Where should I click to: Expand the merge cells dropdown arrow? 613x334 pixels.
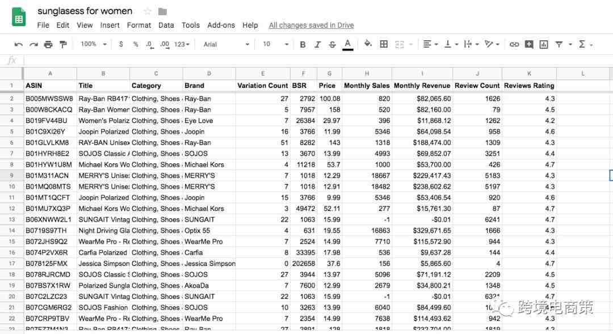[x=411, y=45]
